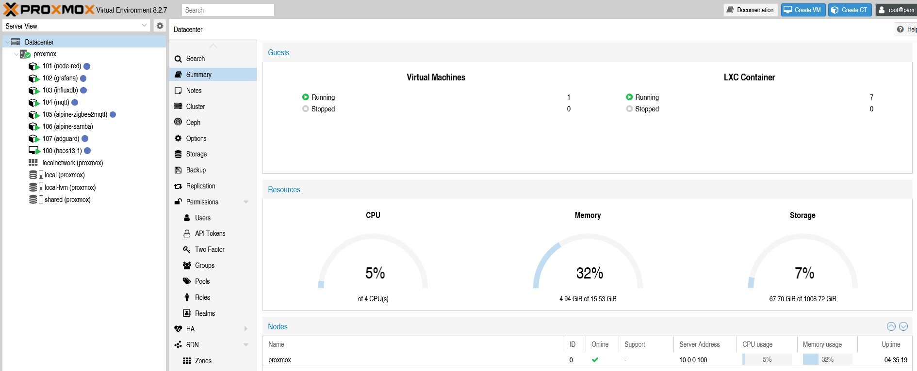
Task: Collapse the Permissions submenu arrow
Action: [x=246, y=202]
